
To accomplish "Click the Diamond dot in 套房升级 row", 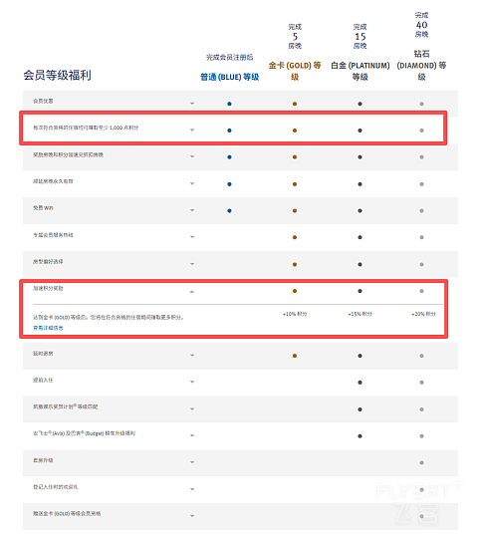I will (421, 462).
